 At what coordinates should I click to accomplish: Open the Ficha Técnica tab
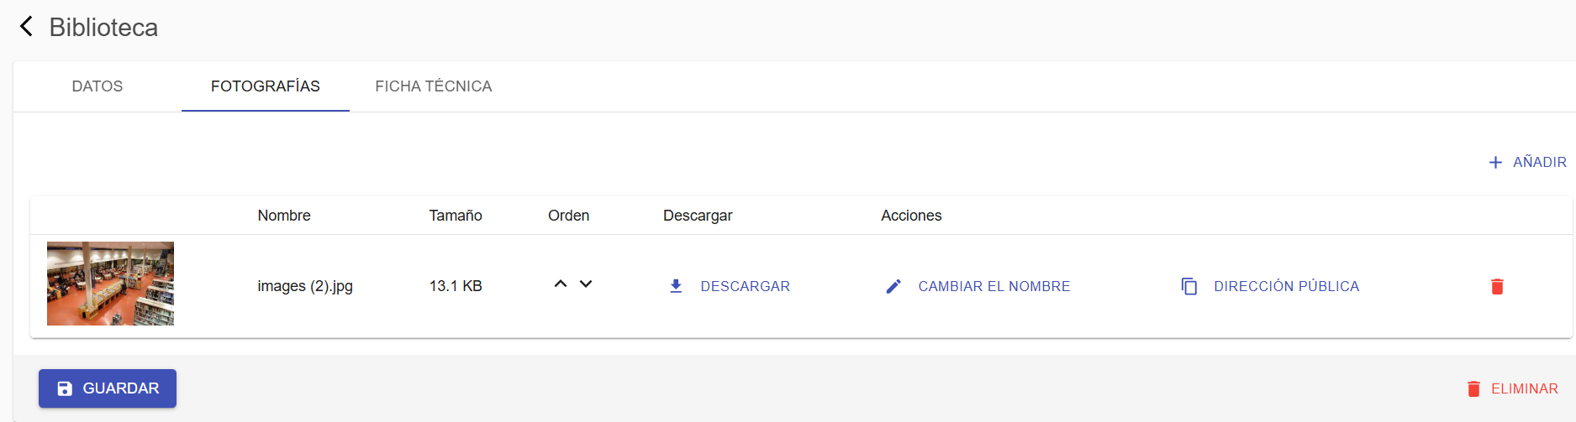point(434,86)
